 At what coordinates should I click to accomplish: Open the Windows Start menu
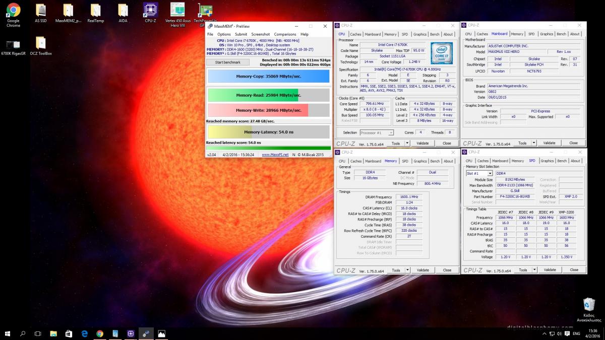coord(8,333)
